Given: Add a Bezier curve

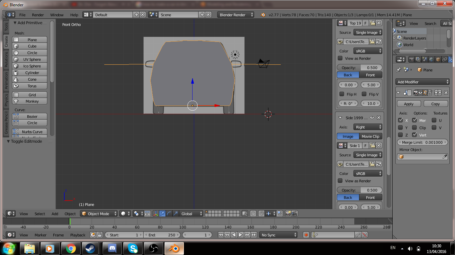Looking at the screenshot, I should 30,117.
